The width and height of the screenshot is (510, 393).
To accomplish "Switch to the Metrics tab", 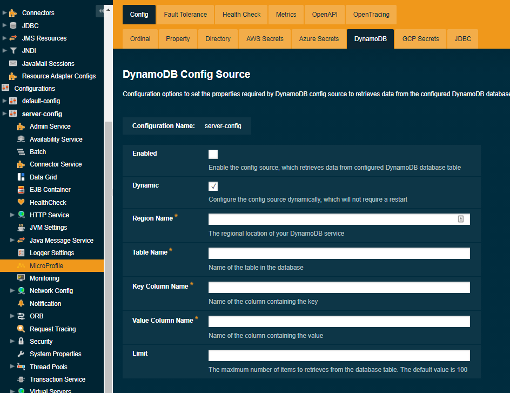I will click(286, 15).
